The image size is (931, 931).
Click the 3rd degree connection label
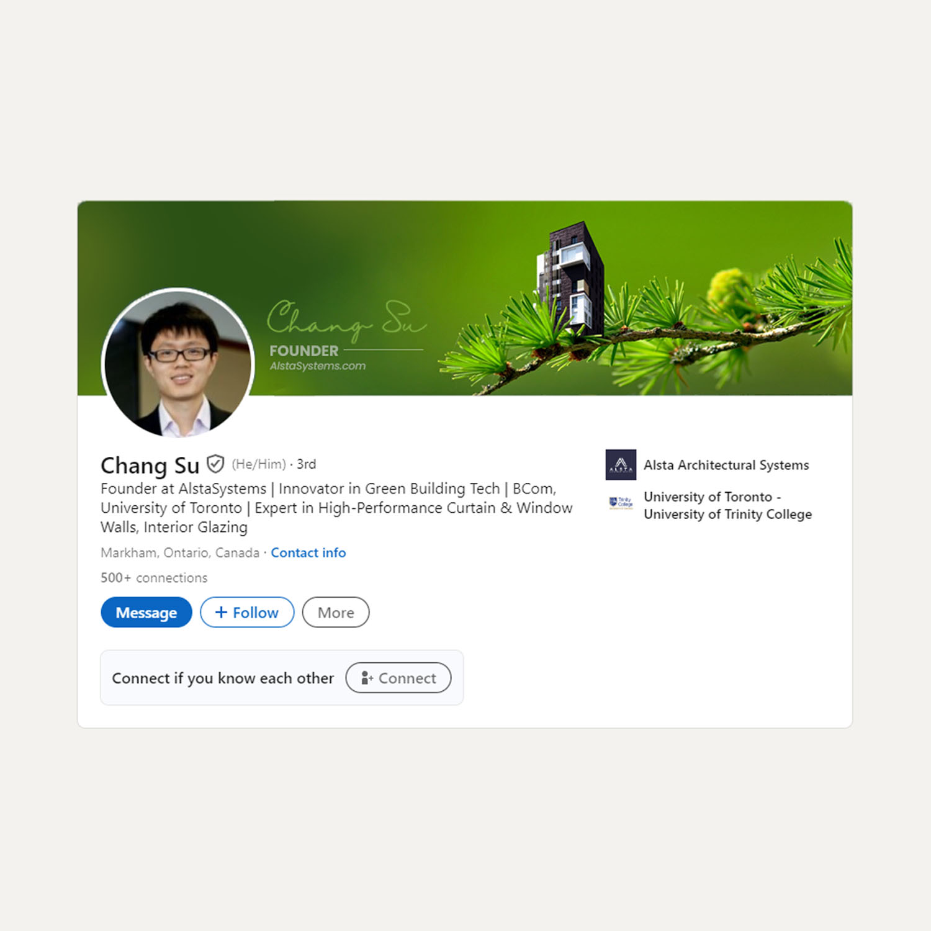(x=306, y=464)
